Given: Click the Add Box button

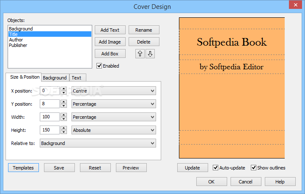Looking at the screenshot, I should point(110,54).
